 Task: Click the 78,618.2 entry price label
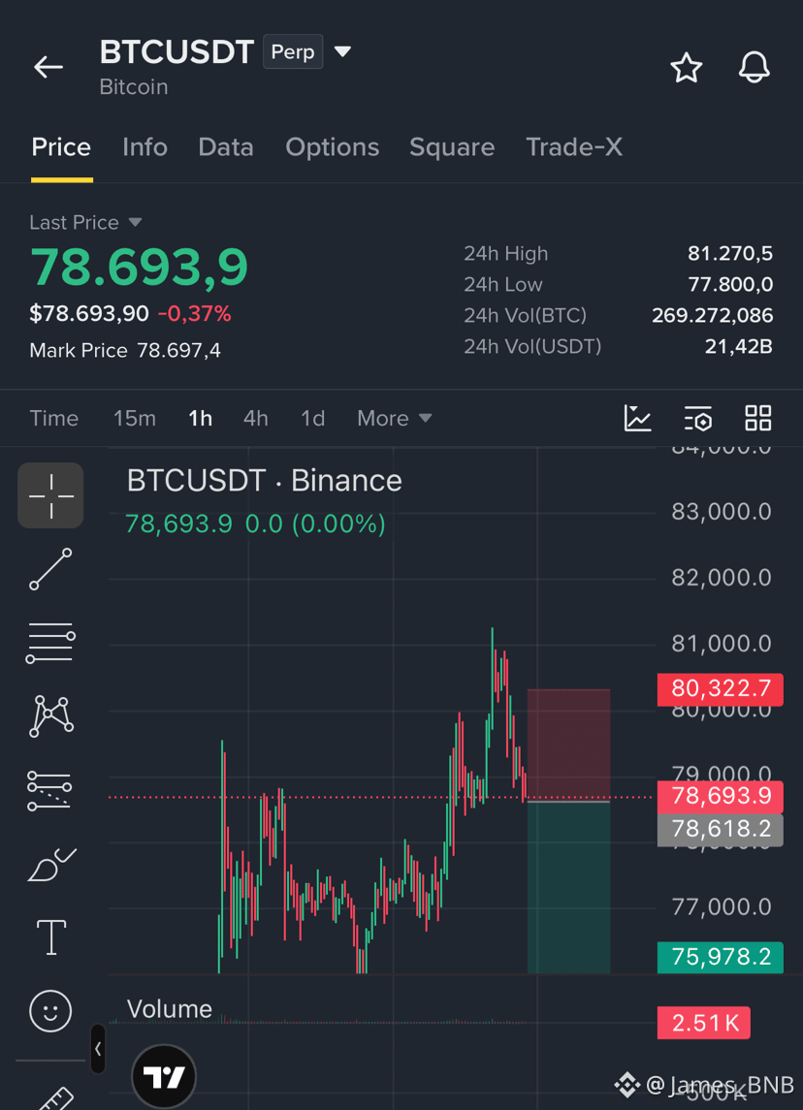[x=721, y=829]
